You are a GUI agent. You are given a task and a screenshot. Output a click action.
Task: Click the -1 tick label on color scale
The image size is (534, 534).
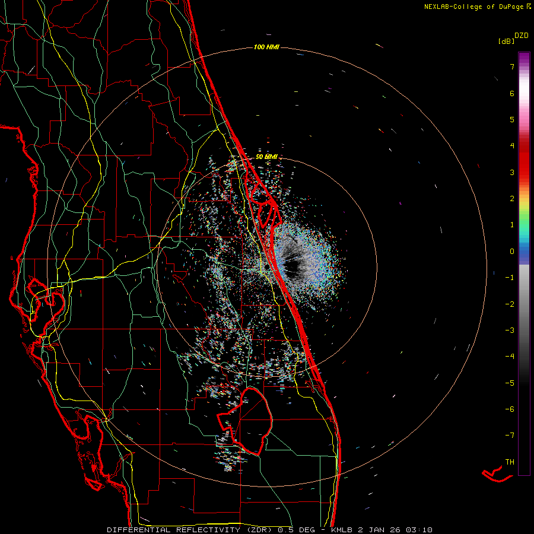tap(510, 278)
